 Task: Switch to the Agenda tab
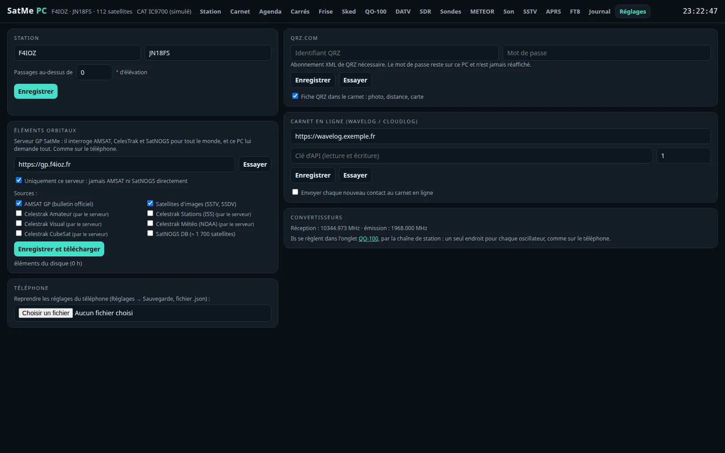(270, 11)
